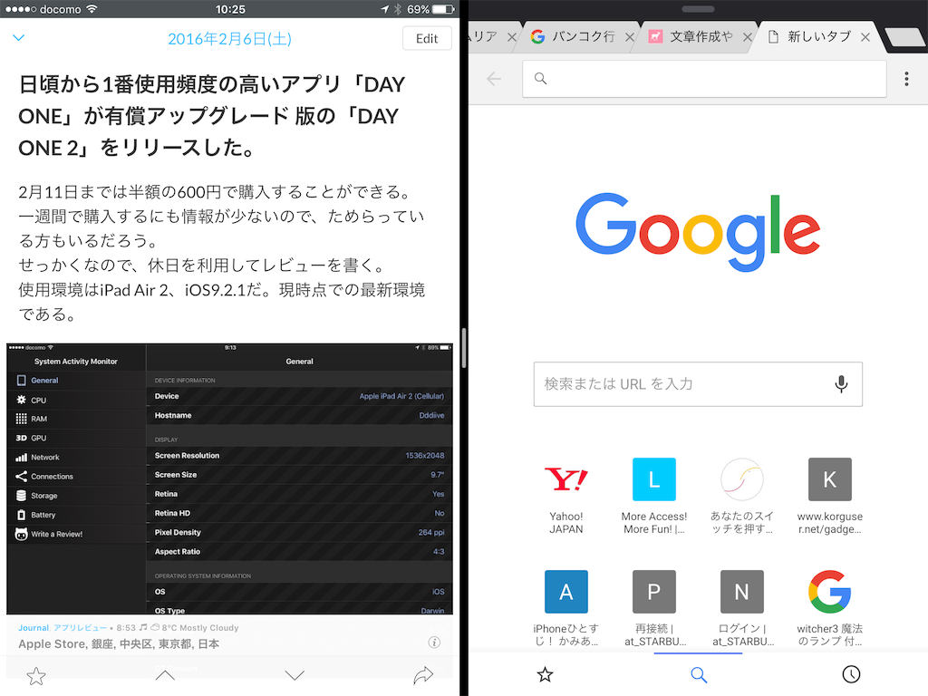Image resolution: width=928 pixels, height=696 pixels.
Task: Go to previous entry with up chevron
Action: pos(165,675)
